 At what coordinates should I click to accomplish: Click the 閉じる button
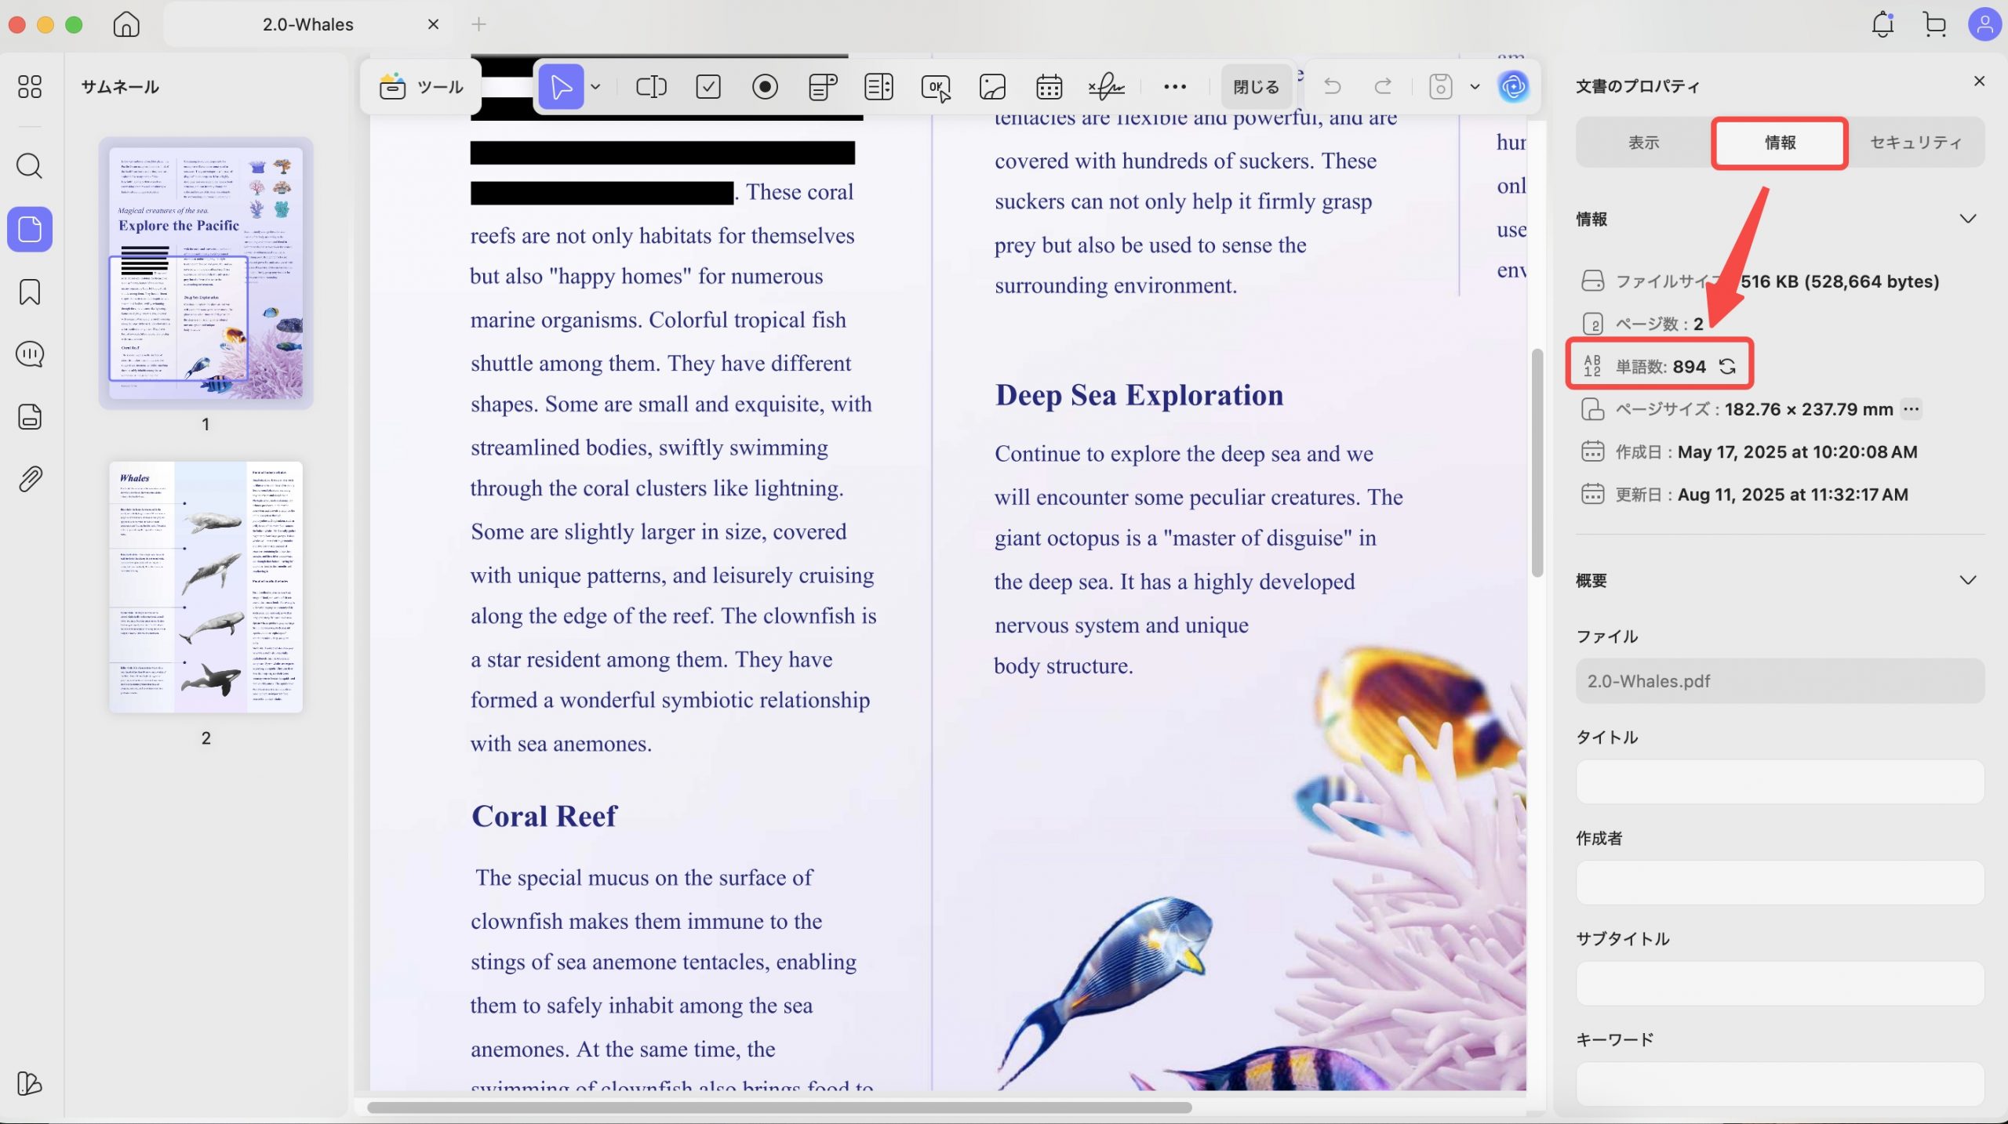1256,87
